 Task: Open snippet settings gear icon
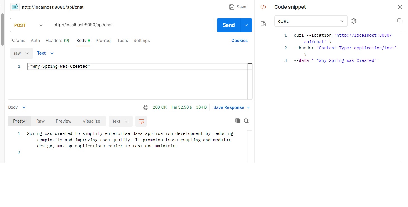(x=354, y=21)
